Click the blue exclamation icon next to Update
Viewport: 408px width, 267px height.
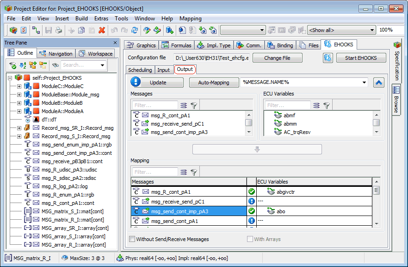pos(135,82)
